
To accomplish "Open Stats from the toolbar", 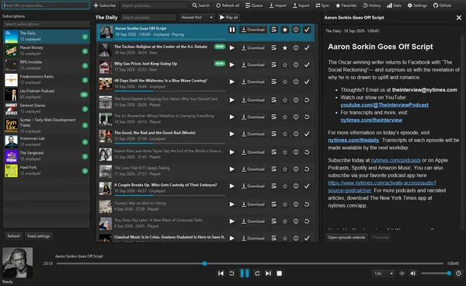I will [x=394, y=5].
